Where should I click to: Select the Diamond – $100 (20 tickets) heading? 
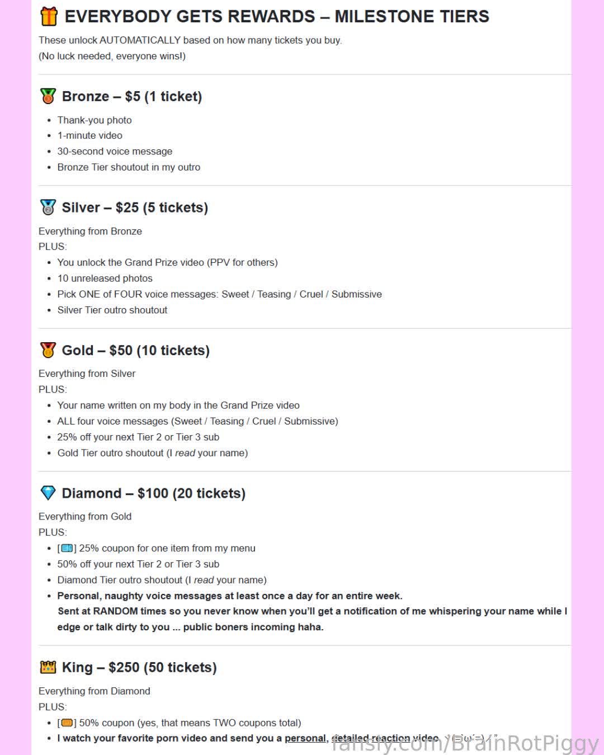click(154, 493)
